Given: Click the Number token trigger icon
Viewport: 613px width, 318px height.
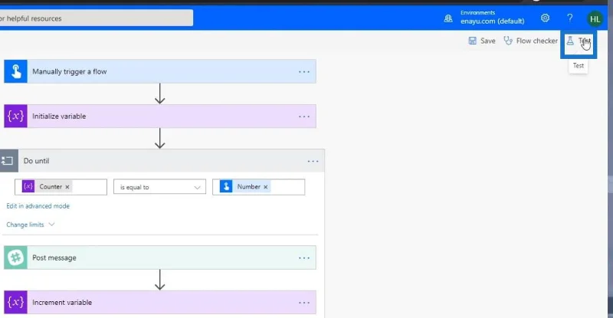Looking at the screenshot, I should [226, 186].
